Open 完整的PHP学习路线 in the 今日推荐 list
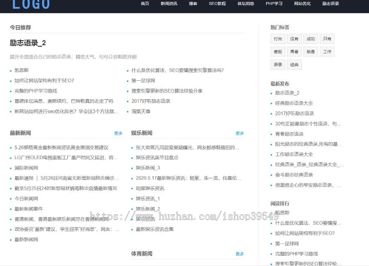 pyautogui.click(x=36, y=91)
